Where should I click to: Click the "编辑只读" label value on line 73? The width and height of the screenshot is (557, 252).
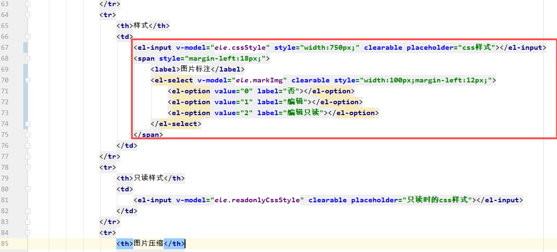tap(304, 113)
